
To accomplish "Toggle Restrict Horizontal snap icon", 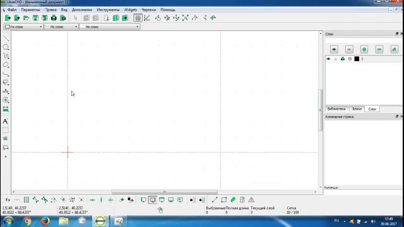I will point(92,200).
